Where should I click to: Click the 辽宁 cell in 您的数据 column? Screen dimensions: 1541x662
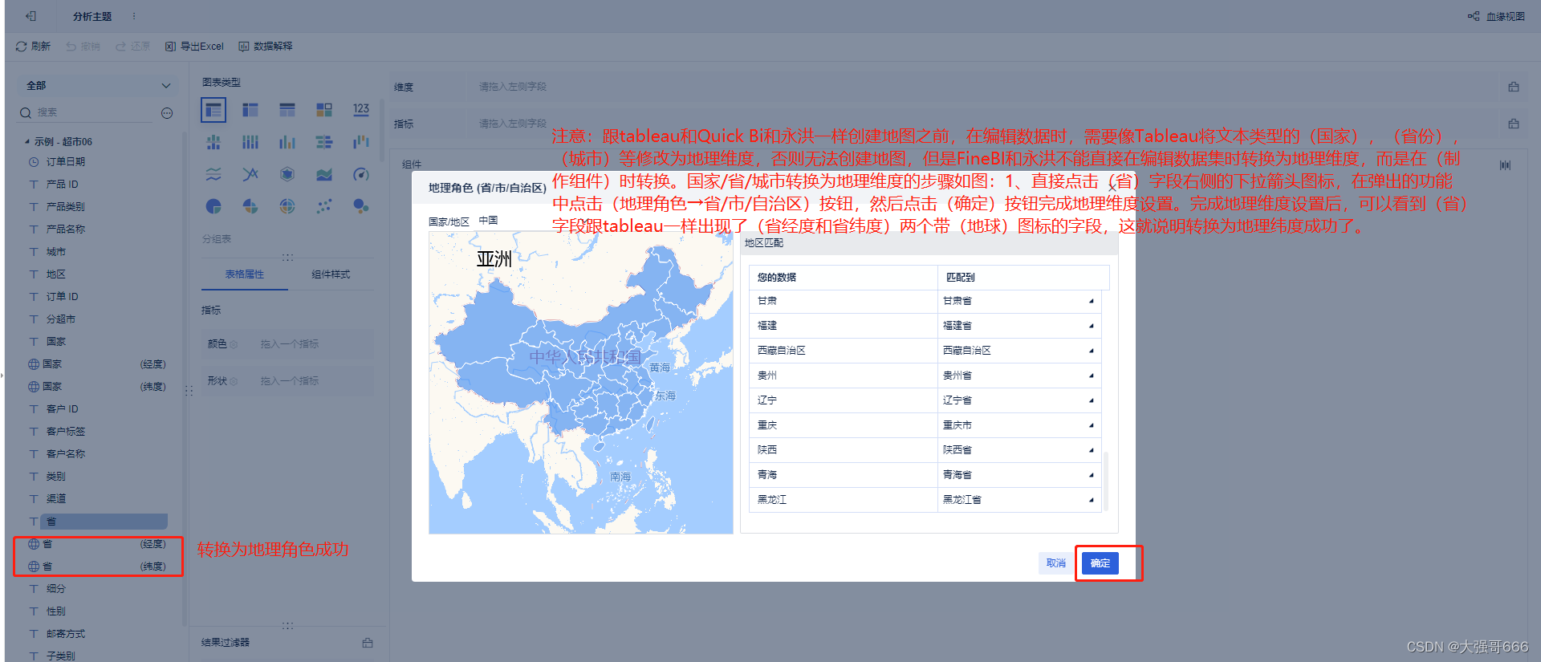[844, 400]
